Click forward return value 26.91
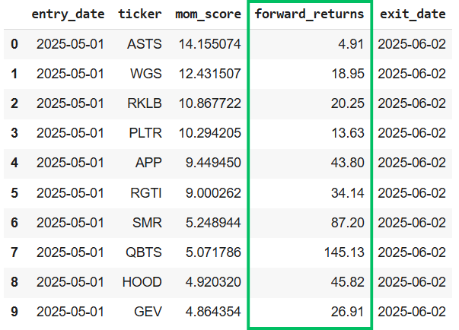This screenshot has width=459, height=330. click(347, 312)
